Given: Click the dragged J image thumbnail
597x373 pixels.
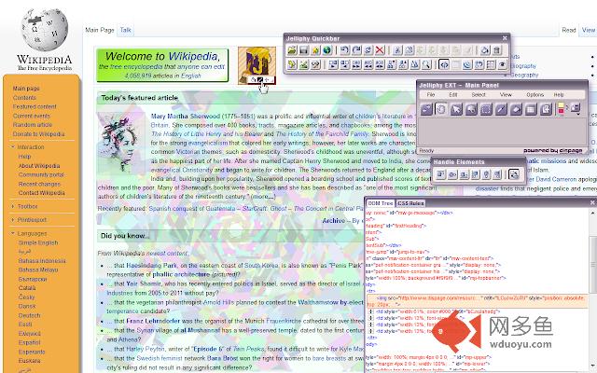Looking at the screenshot, I should point(257,65).
